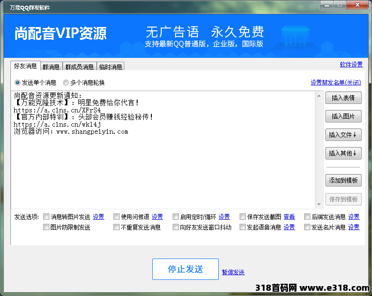Open the 临时消息 tab

point(111,66)
